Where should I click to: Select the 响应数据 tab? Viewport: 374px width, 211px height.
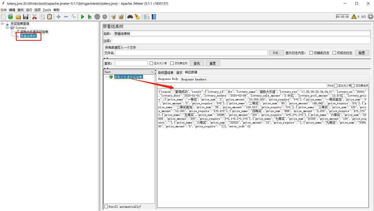[191, 72]
